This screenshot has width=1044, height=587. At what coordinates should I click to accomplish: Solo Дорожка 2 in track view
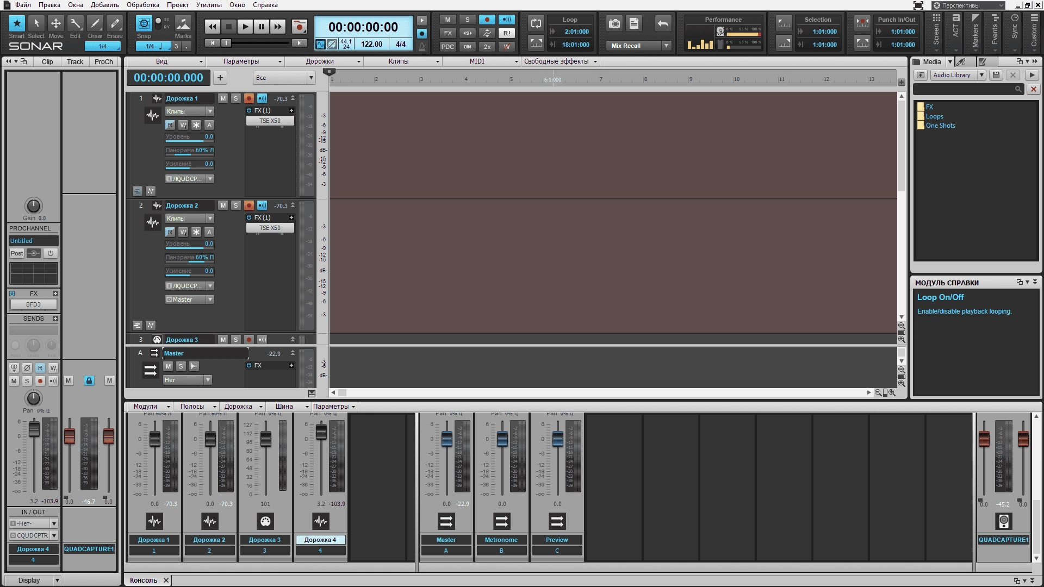(235, 205)
